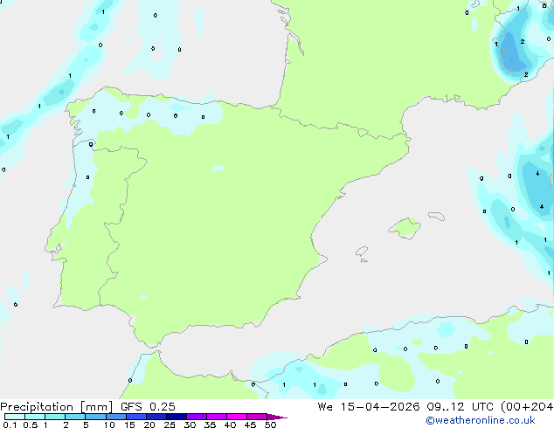Click the '50' legend scale label

point(270,425)
